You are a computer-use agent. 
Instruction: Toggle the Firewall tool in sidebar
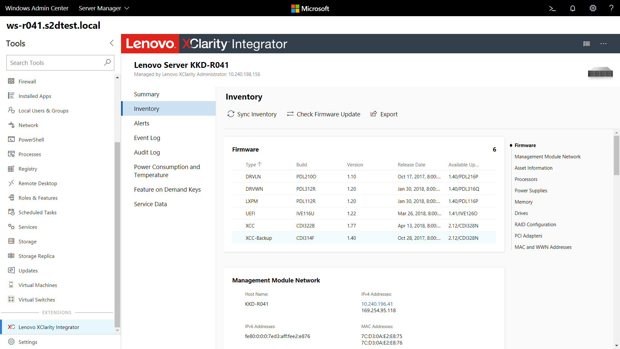click(27, 81)
